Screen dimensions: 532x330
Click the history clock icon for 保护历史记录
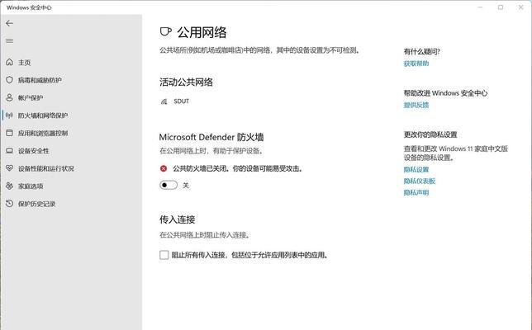(10, 203)
